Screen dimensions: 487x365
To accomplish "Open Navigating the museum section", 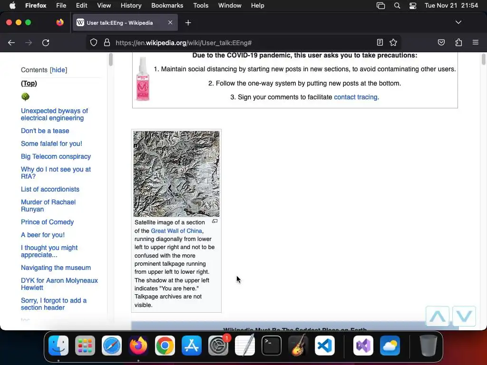I will click(x=56, y=268).
